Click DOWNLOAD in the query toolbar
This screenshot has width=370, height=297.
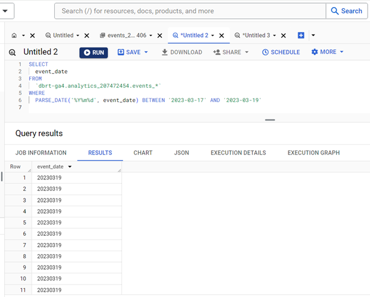[182, 52]
